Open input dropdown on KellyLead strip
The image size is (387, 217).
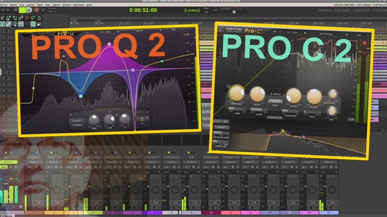pos(212,172)
